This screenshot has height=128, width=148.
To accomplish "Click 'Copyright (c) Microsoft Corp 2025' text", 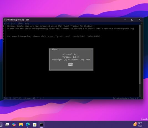I will pyautogui.click(x=71, y=60).
